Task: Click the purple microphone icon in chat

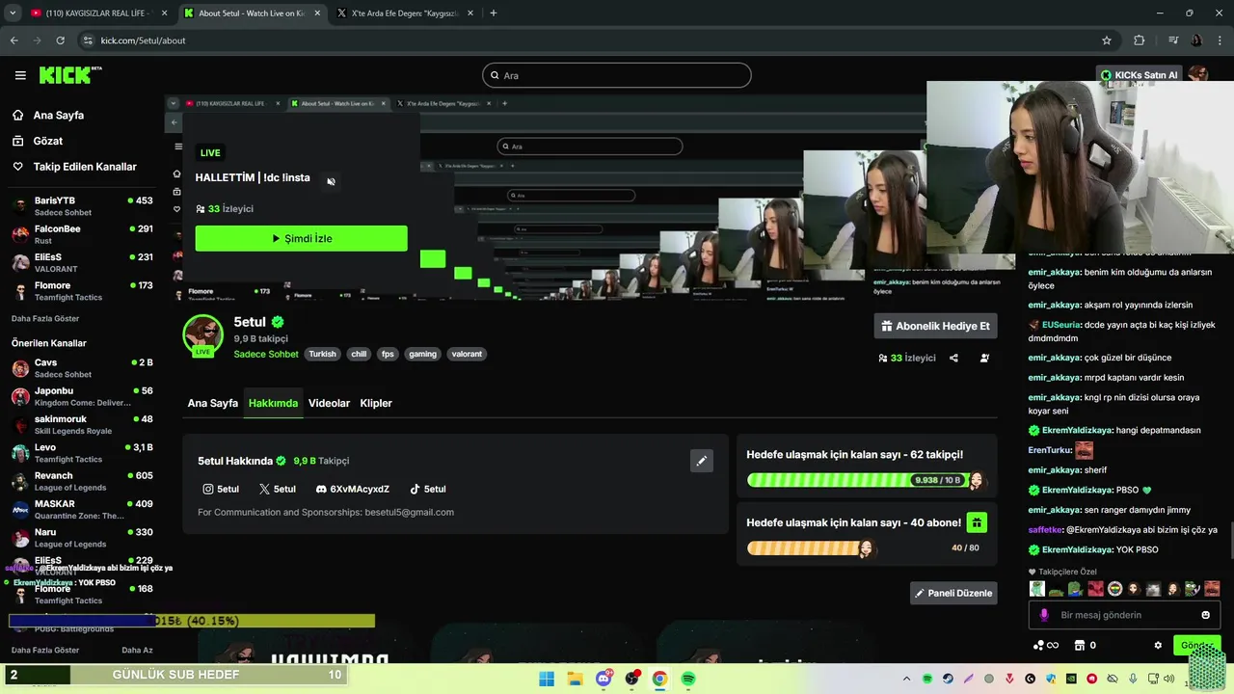Action: point(1044,615)
